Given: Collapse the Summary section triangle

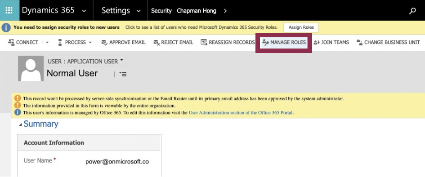Looking at the screenshot, I should (x=21, y=124).
